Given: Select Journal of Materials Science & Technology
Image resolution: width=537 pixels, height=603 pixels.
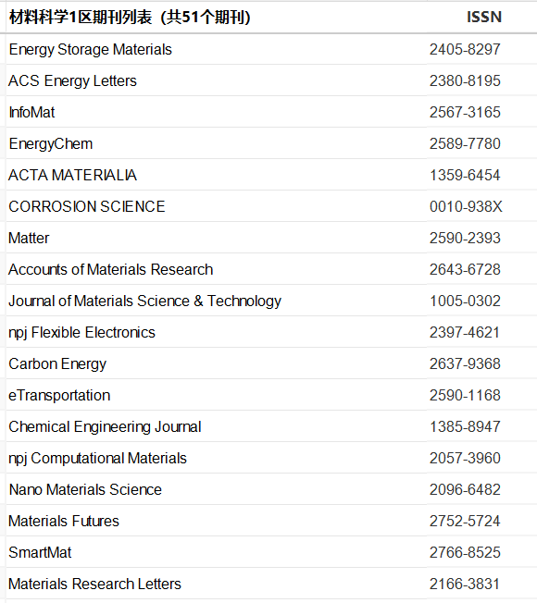Looking at the screenshot, I should 144,301.
